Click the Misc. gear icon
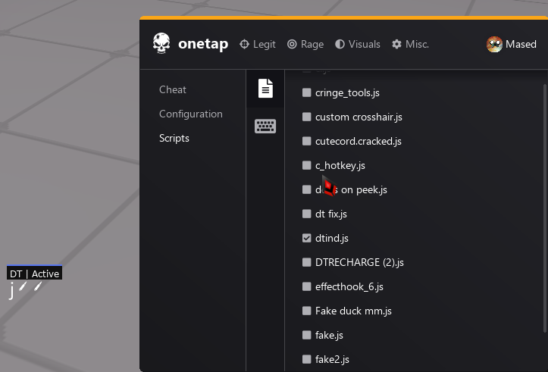Image resolution: width=548 pixels, height=372 pixels. point(396,44)
